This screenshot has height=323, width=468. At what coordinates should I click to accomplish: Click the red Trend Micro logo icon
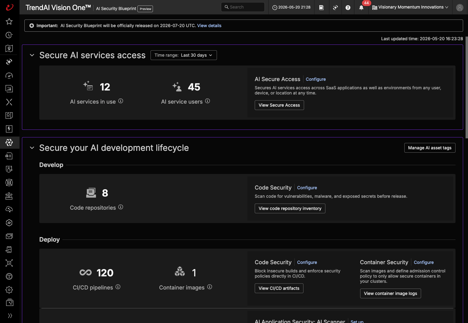click(10, 7)
